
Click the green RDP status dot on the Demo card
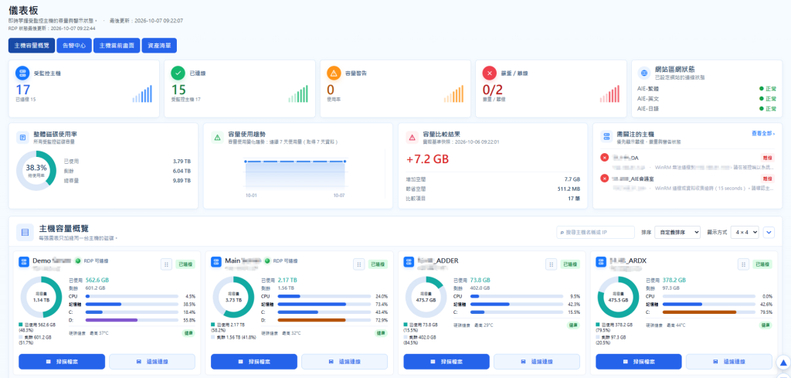(x=78, y=261)
